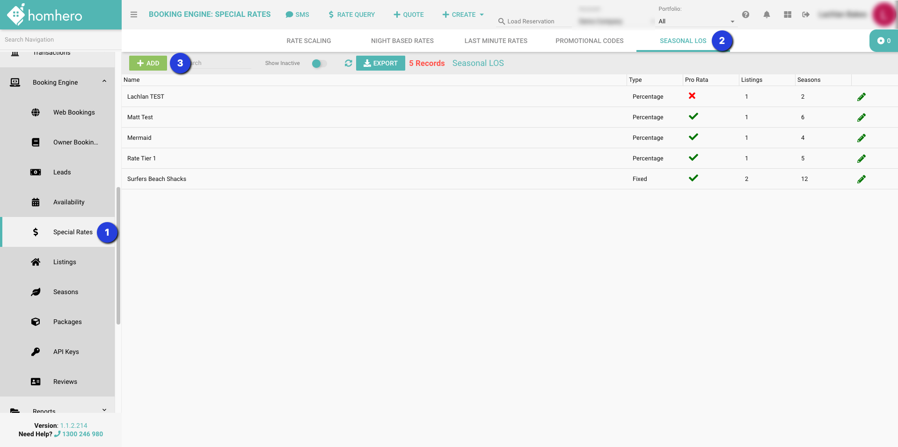Click the Export button
The width and height of the screenshot is (898, 447).
[x=380, y=63]
